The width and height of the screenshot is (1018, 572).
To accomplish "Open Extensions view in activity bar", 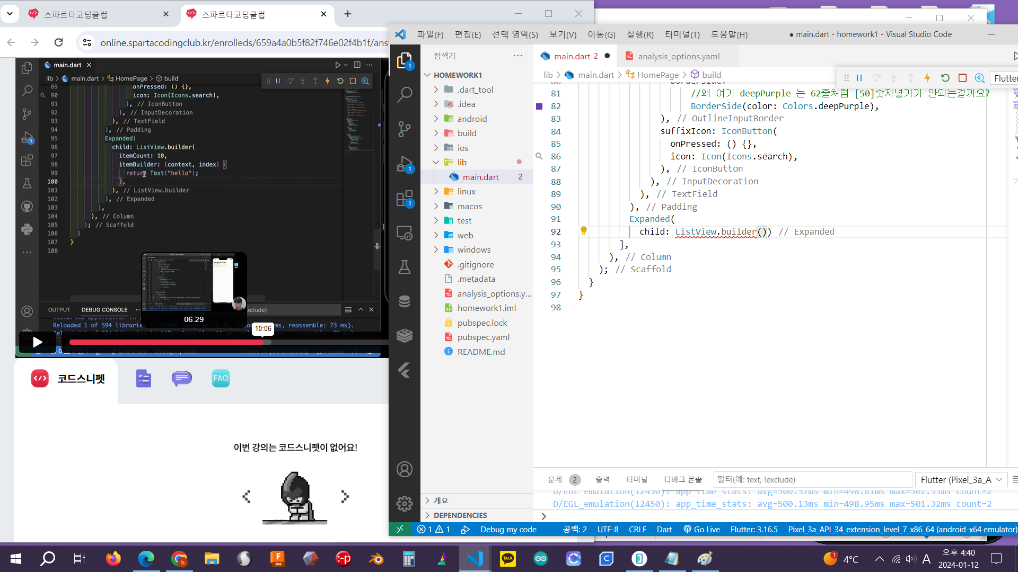I will 405,199.
